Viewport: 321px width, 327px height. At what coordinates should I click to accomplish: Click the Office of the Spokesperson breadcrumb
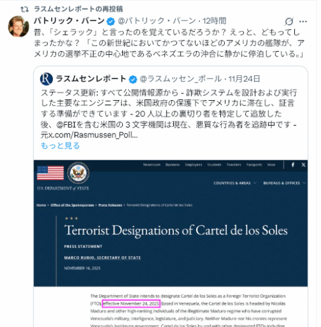pyautogui.click(x=72, y=205)
